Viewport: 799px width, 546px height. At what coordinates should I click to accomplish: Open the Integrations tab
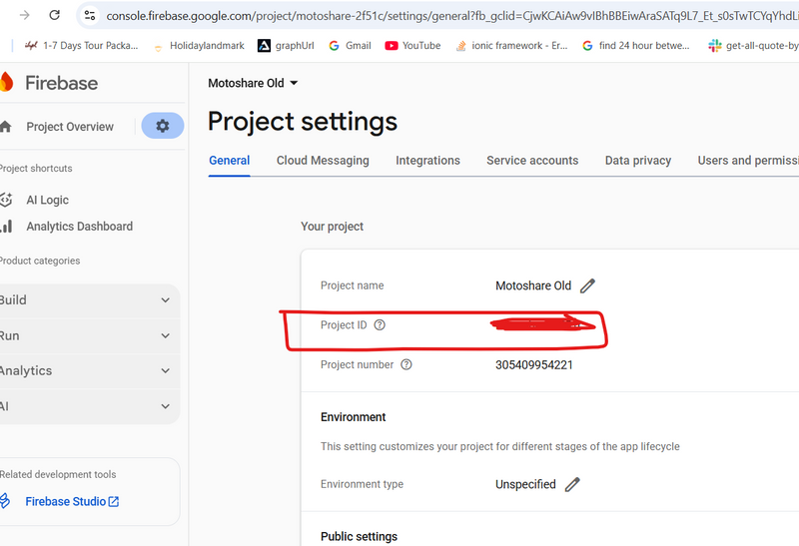427,161
